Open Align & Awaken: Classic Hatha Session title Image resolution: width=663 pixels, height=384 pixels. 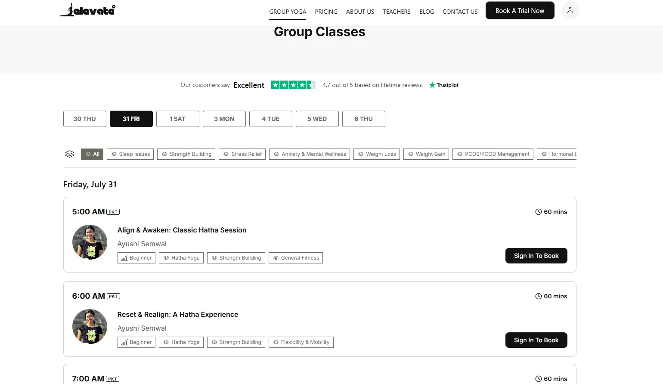click(182, 230)
